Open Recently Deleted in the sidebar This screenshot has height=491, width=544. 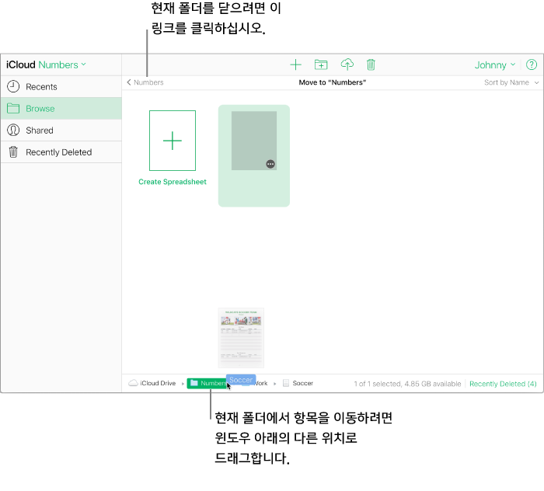click(x=61, y=152)
